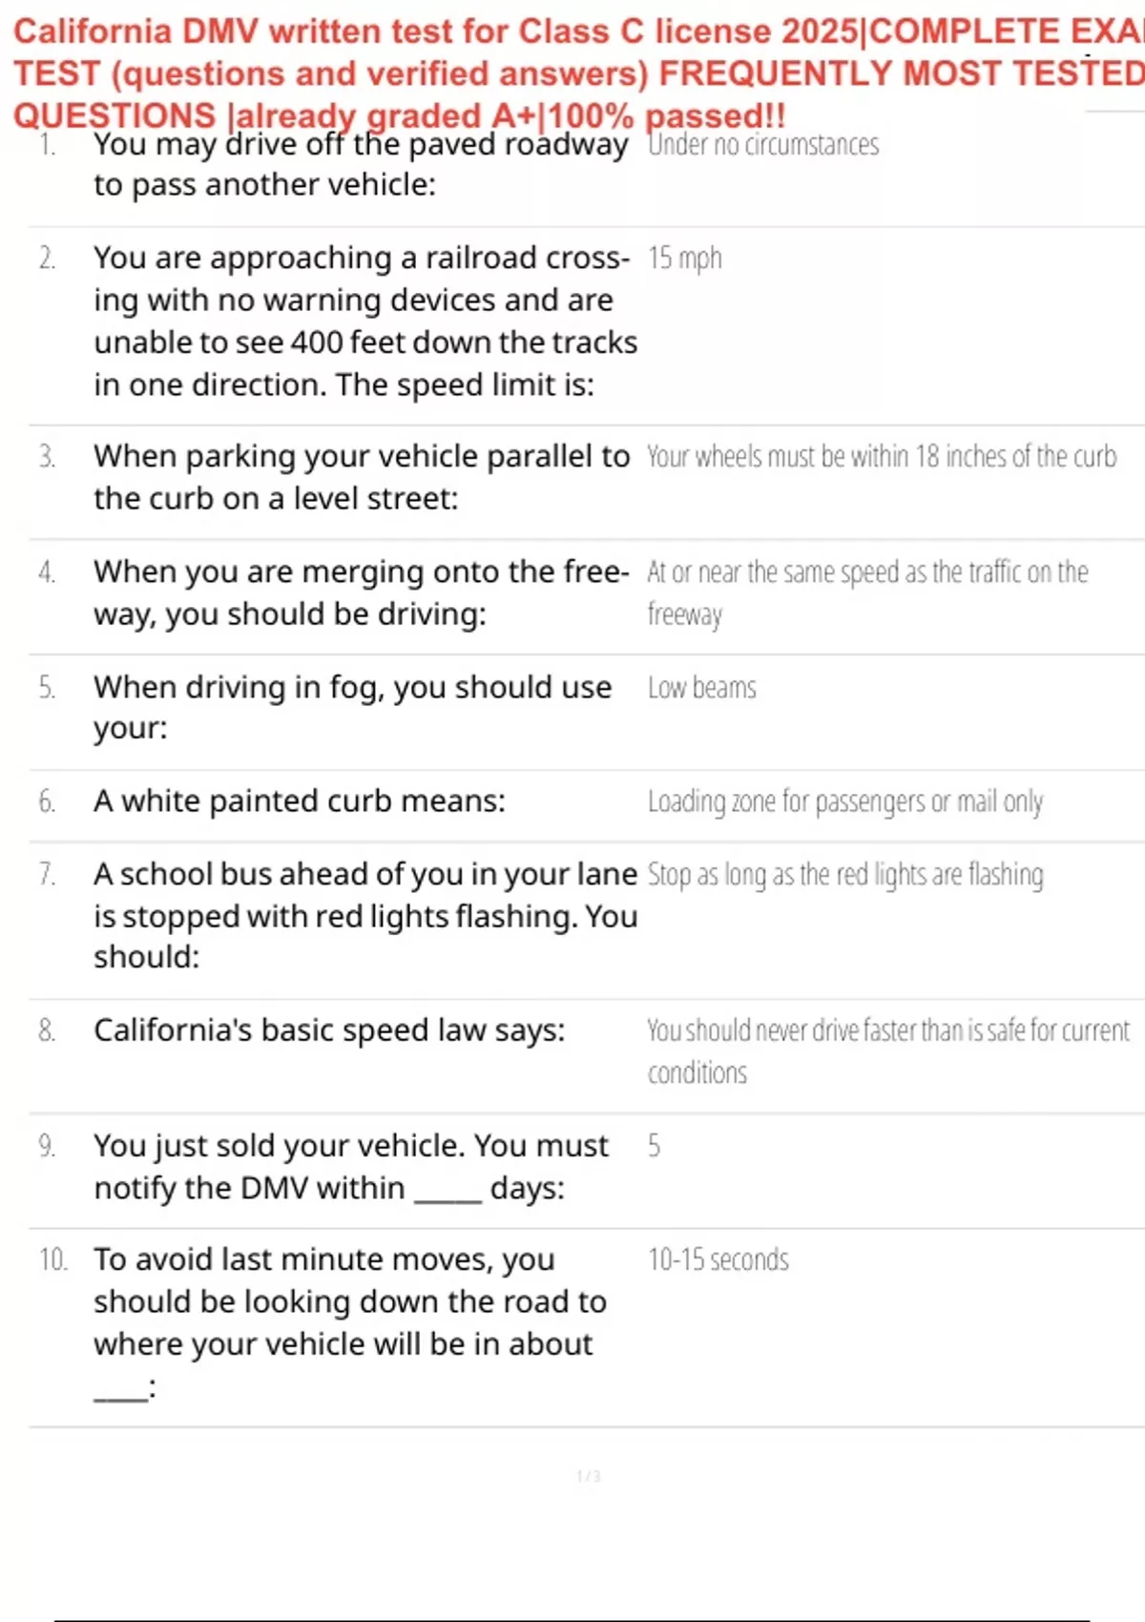The height and width of the screenshot is (1622, 1145).
Task: Click the sold vehicle DMV notification question
Action: (x=350, y=1166)
